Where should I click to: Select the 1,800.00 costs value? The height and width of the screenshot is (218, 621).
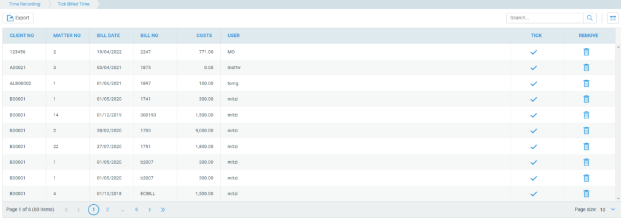pos(204,146)
